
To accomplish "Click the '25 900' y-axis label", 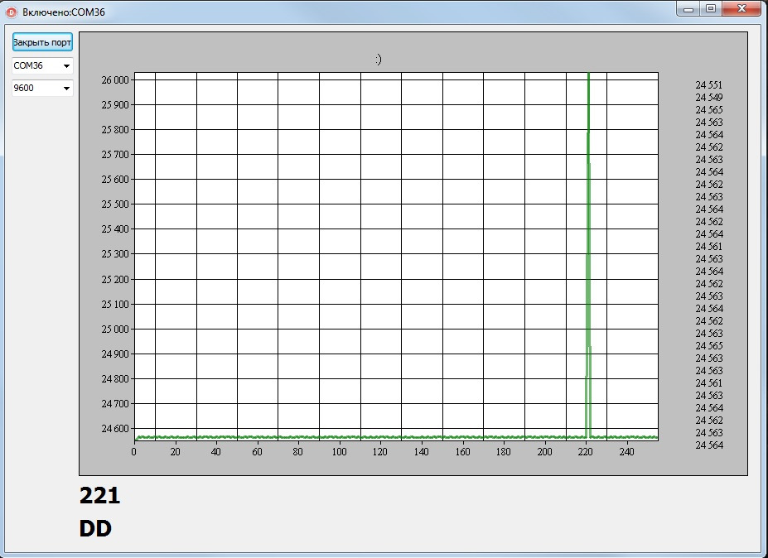I will coord(115,105).
